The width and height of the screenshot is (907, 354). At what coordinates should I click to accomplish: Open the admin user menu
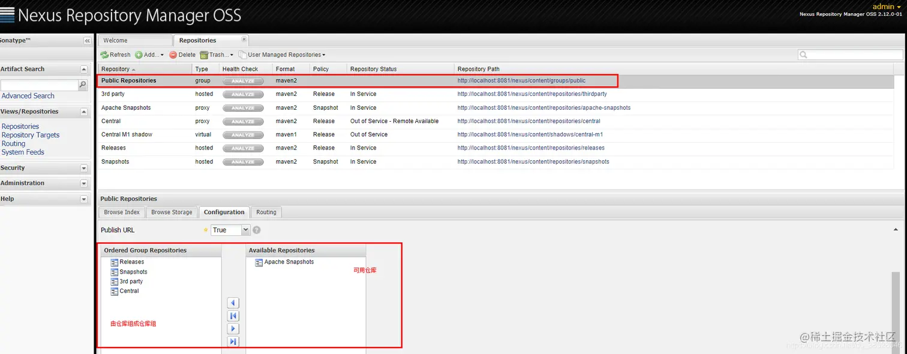[x=887, y=6]
